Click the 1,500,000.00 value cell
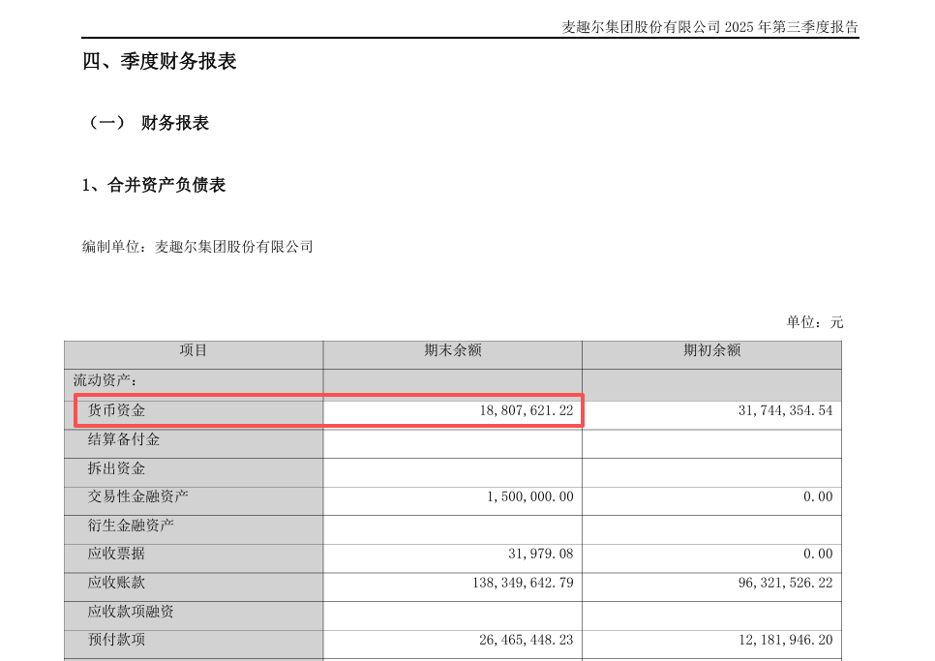This screenshot has width=935, height=661. (529, 497)
